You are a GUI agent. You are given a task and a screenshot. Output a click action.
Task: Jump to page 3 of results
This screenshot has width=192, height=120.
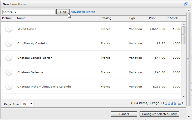[169, 103]
